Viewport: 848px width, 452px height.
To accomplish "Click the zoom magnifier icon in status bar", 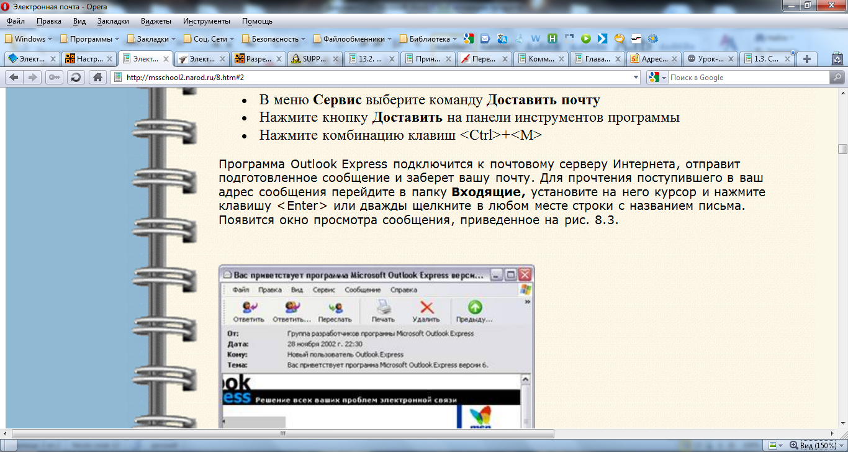I will pos(794,446).
